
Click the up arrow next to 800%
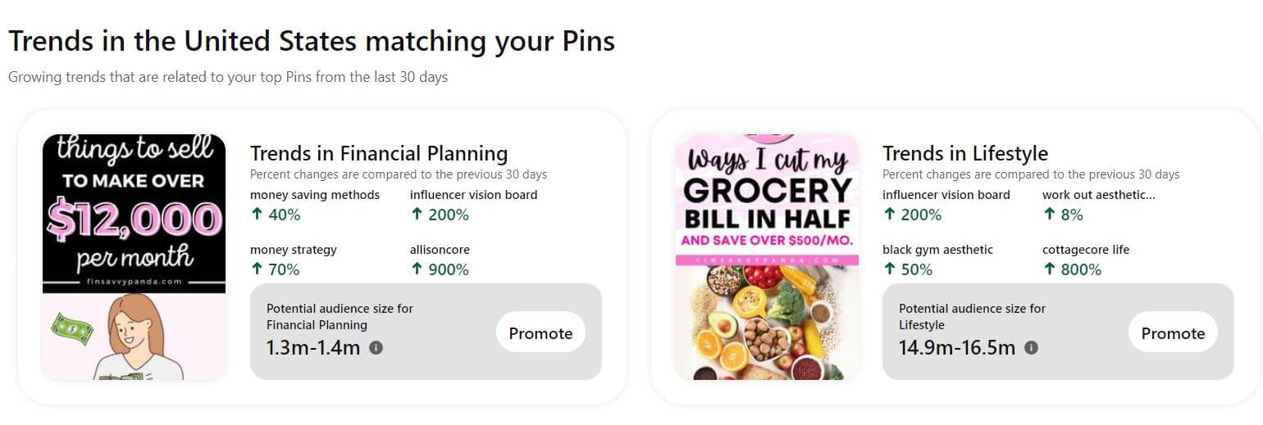point(1049,269)
